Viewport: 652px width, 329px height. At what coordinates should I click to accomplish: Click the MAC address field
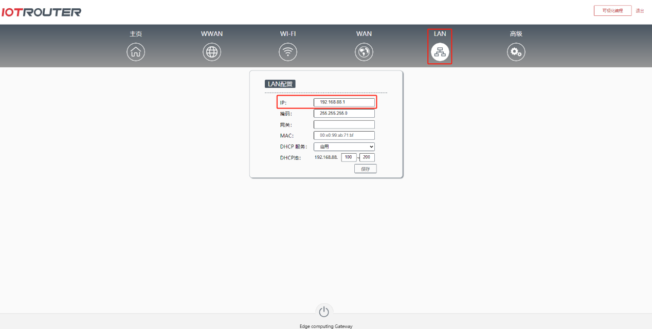(x=344, y=136)
